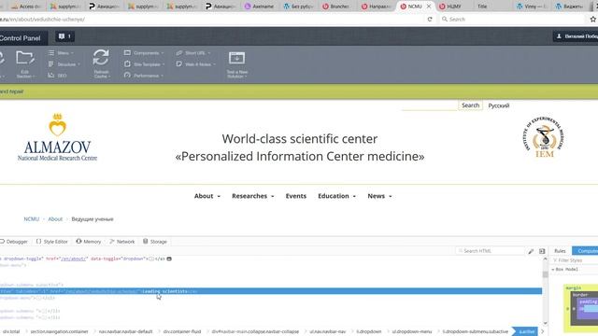598x336 pixels.
Task: Collapse the Box Model section
Action: (553, 270)
